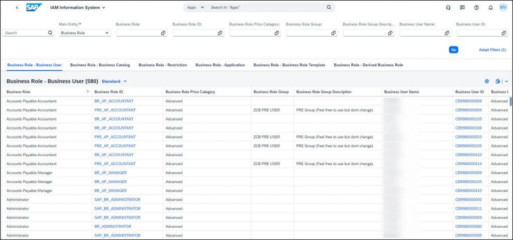Open Adapt Filters (1)
This screenshot has width=513, height=240.
click(x=492, y=49)
